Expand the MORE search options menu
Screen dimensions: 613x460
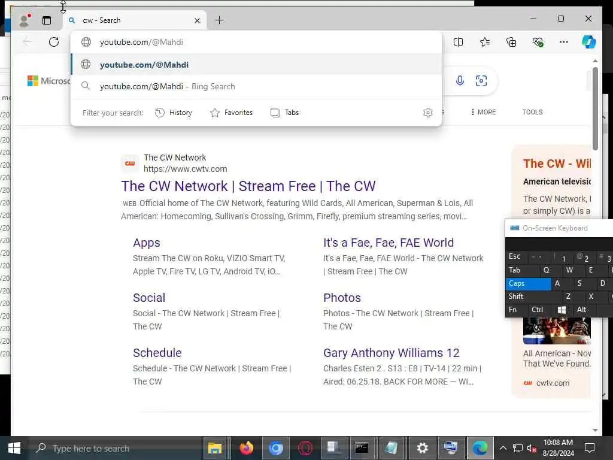484,112
